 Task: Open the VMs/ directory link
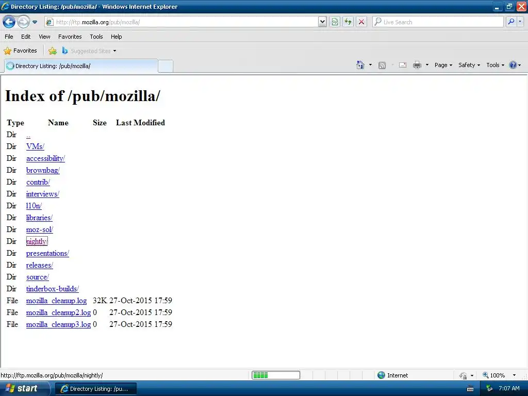point(36,146)
